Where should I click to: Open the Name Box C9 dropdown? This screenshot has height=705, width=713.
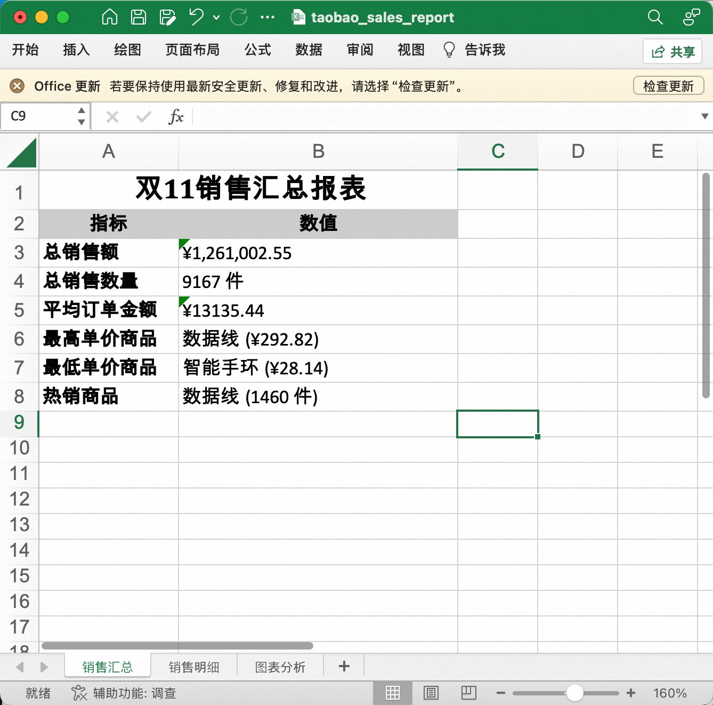pyautogui.click(x=81, y=116)
